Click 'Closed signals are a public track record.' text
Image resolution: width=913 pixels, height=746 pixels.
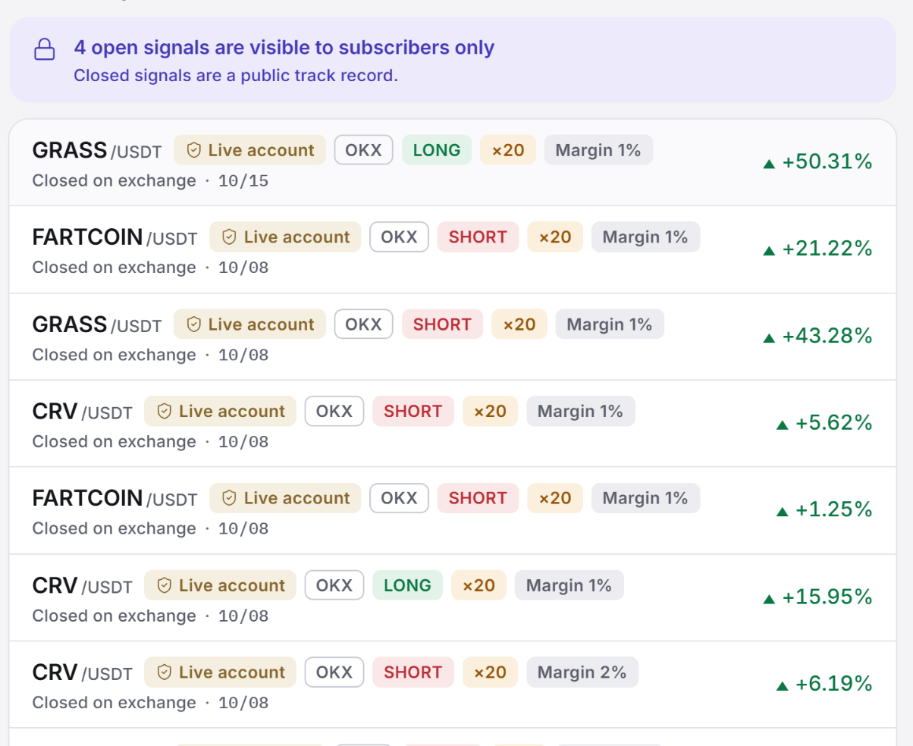click(236, 76)
